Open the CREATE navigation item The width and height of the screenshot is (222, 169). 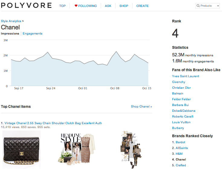pyautogui.click(x=142, y=6)
